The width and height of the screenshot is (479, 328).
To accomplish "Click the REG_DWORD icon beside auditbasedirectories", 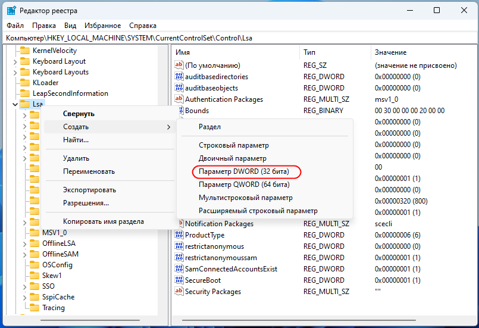I will coord(179,77).
